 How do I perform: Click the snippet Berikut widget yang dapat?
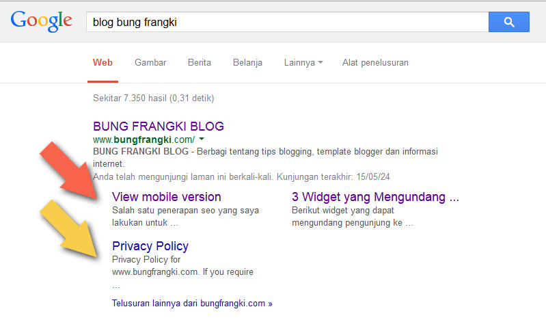(x=353, y=217)
